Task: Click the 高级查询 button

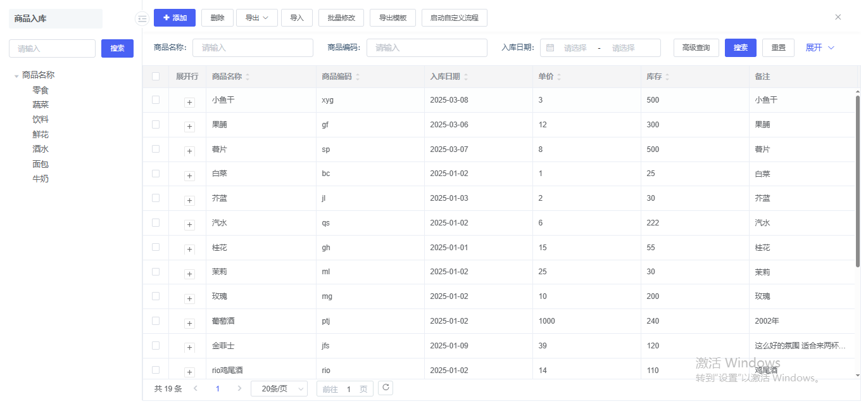Action: click(x=696, y=48)
